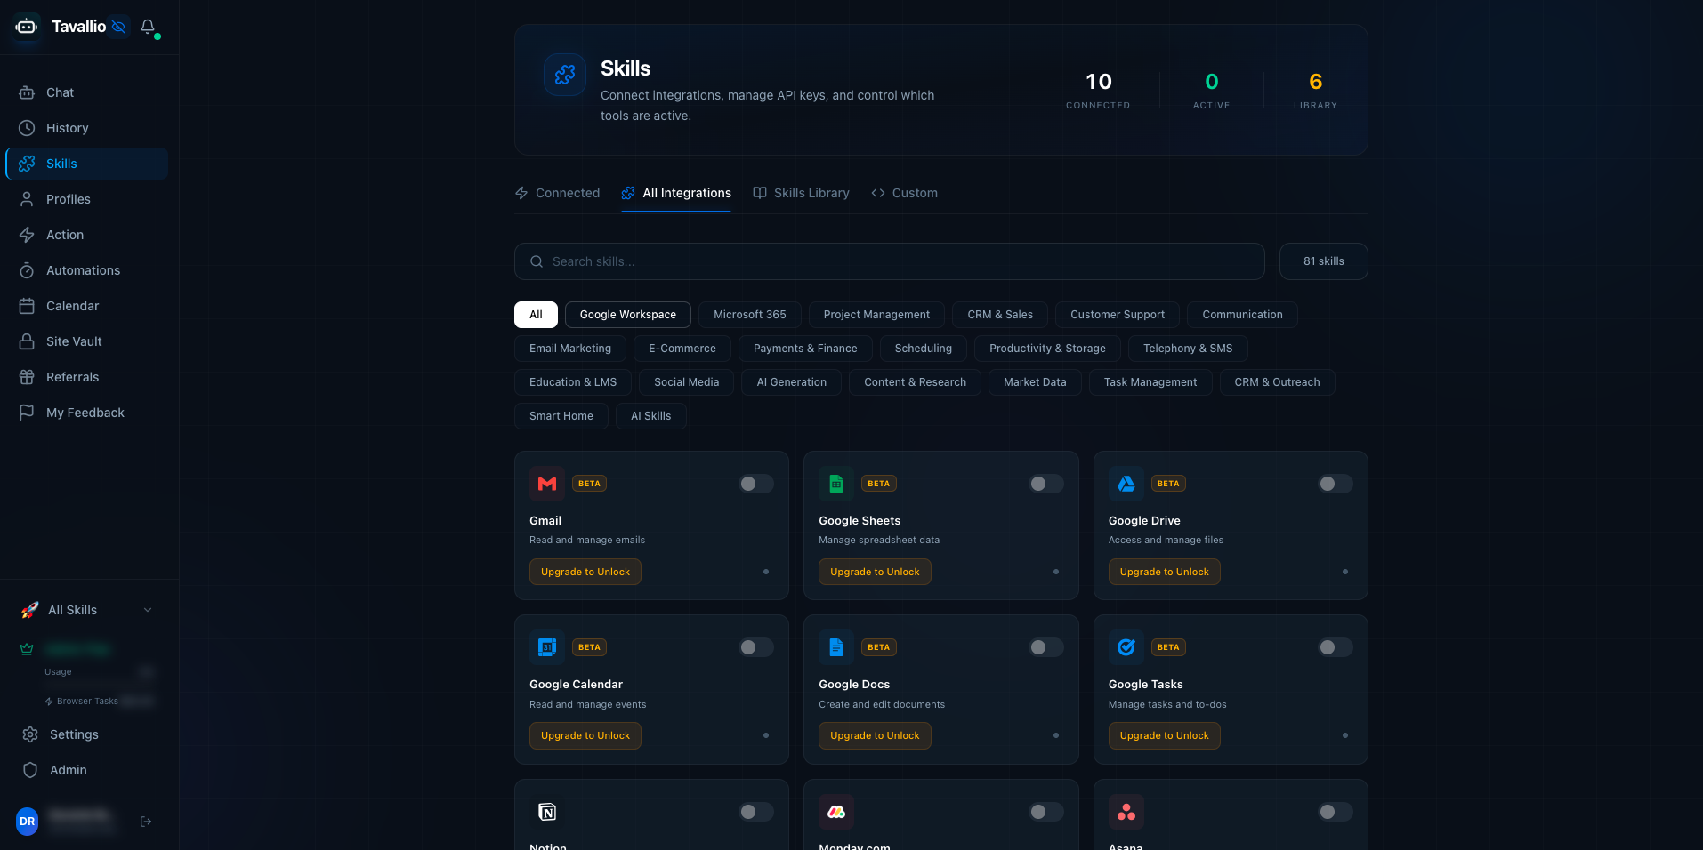Image resolution: width=1703 pixels, height=850 pixels.
Task: Open Site Vault in the sidebar
Action: [x=86, y=341]
